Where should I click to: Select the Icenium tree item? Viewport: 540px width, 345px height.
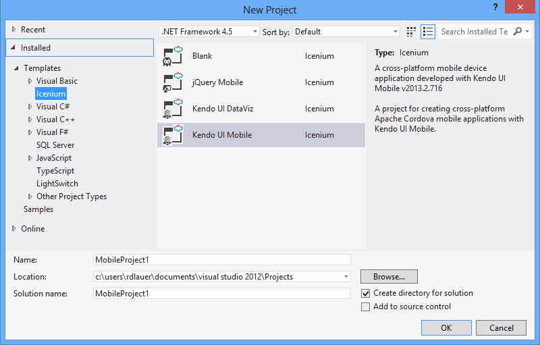tap(51, 94)
